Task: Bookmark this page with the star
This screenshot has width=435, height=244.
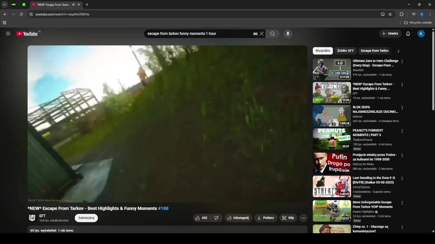Action: [390, 14]
